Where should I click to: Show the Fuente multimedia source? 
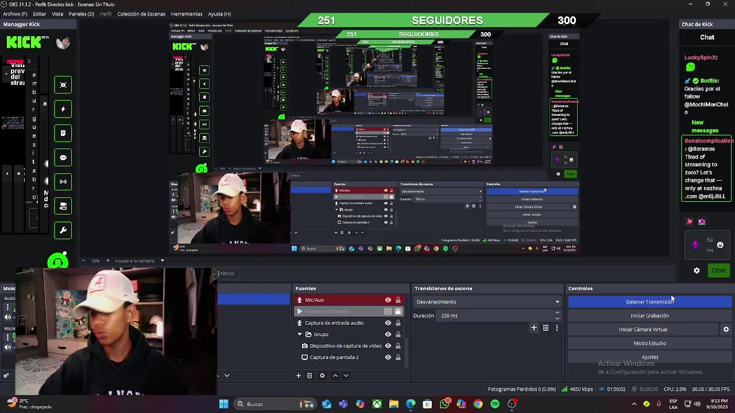pyautogui.click(x=388, y=311)
